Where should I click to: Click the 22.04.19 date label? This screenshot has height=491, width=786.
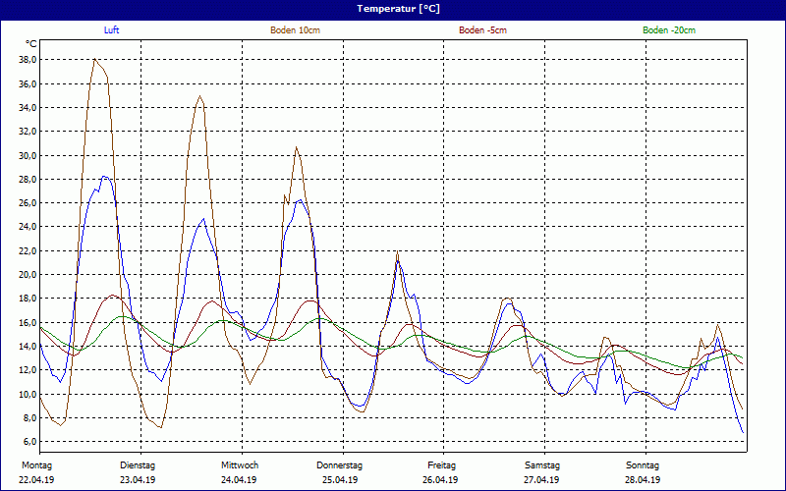tap(36, 480)
